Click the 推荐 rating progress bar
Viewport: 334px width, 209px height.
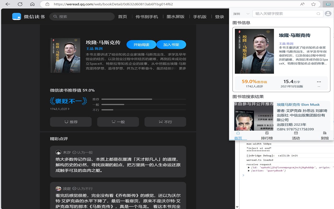[x=144, y=99]
